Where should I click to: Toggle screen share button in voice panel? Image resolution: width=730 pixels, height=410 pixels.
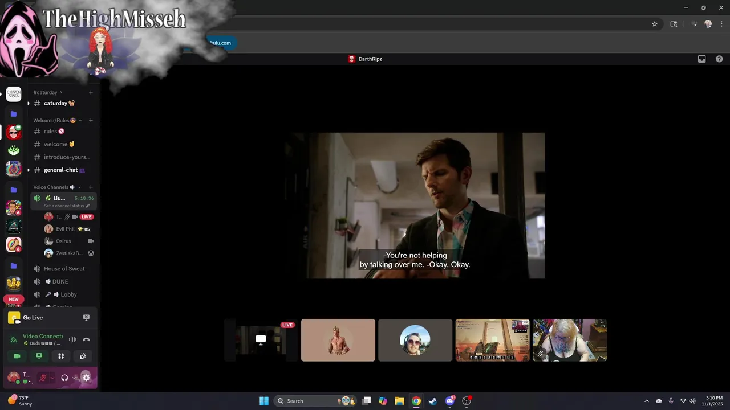click(39, 356)
